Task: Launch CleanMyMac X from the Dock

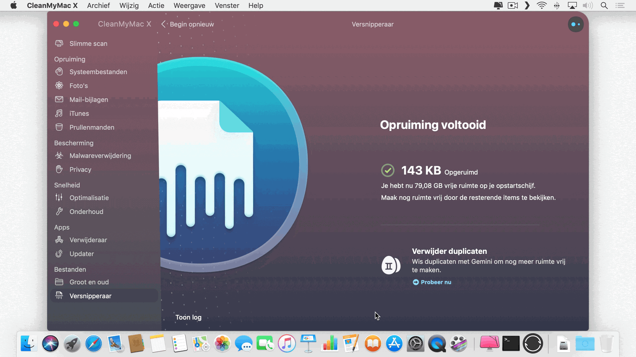Action: 489,344
